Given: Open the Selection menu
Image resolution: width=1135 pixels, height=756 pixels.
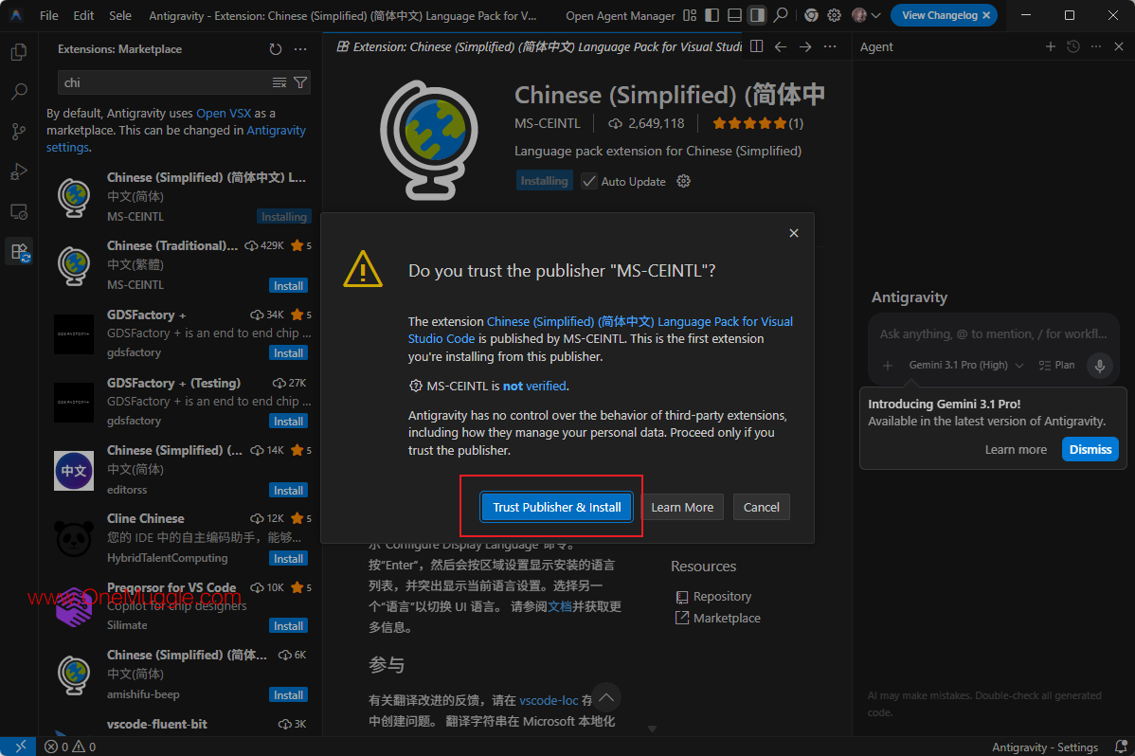Looking at the screenshot, I should click(x=120, y=15).
